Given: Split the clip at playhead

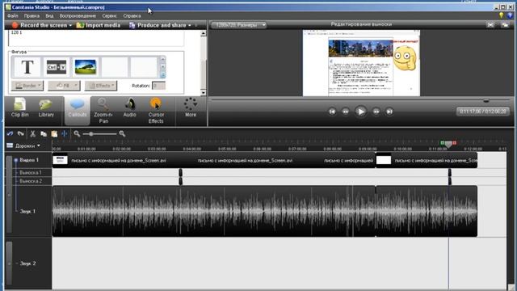Looking at the screenshot, I should click(65, 133).
